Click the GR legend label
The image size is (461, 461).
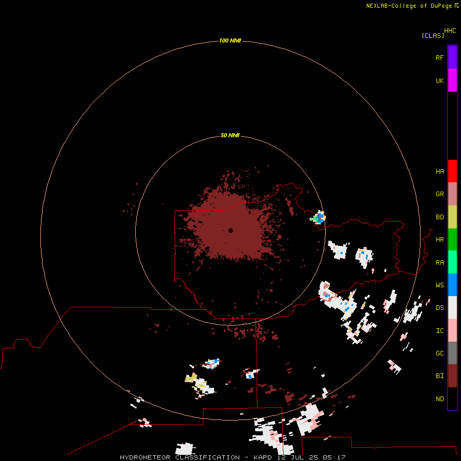(439, 194)
